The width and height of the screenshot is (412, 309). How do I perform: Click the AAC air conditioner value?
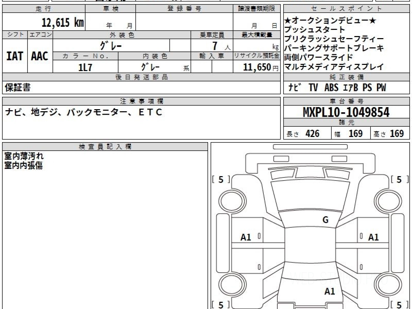40,56
